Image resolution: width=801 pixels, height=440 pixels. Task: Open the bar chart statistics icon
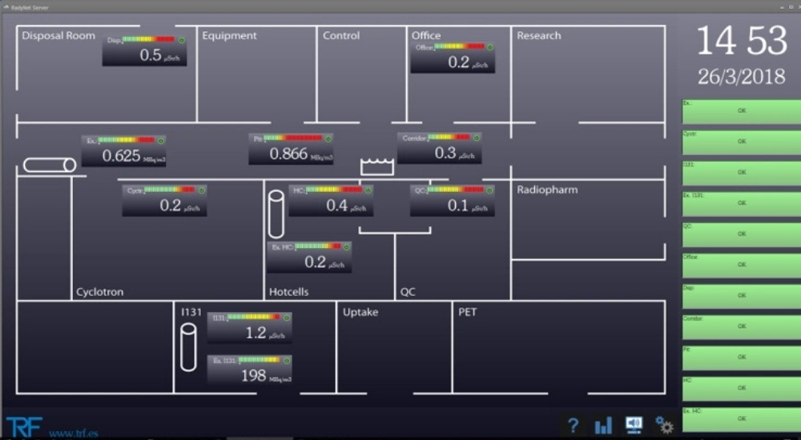(x=603, y=426)
